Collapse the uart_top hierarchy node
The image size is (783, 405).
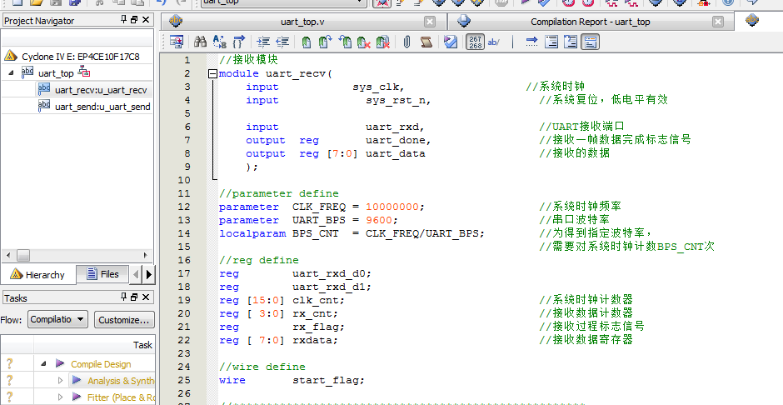(12, 73)
